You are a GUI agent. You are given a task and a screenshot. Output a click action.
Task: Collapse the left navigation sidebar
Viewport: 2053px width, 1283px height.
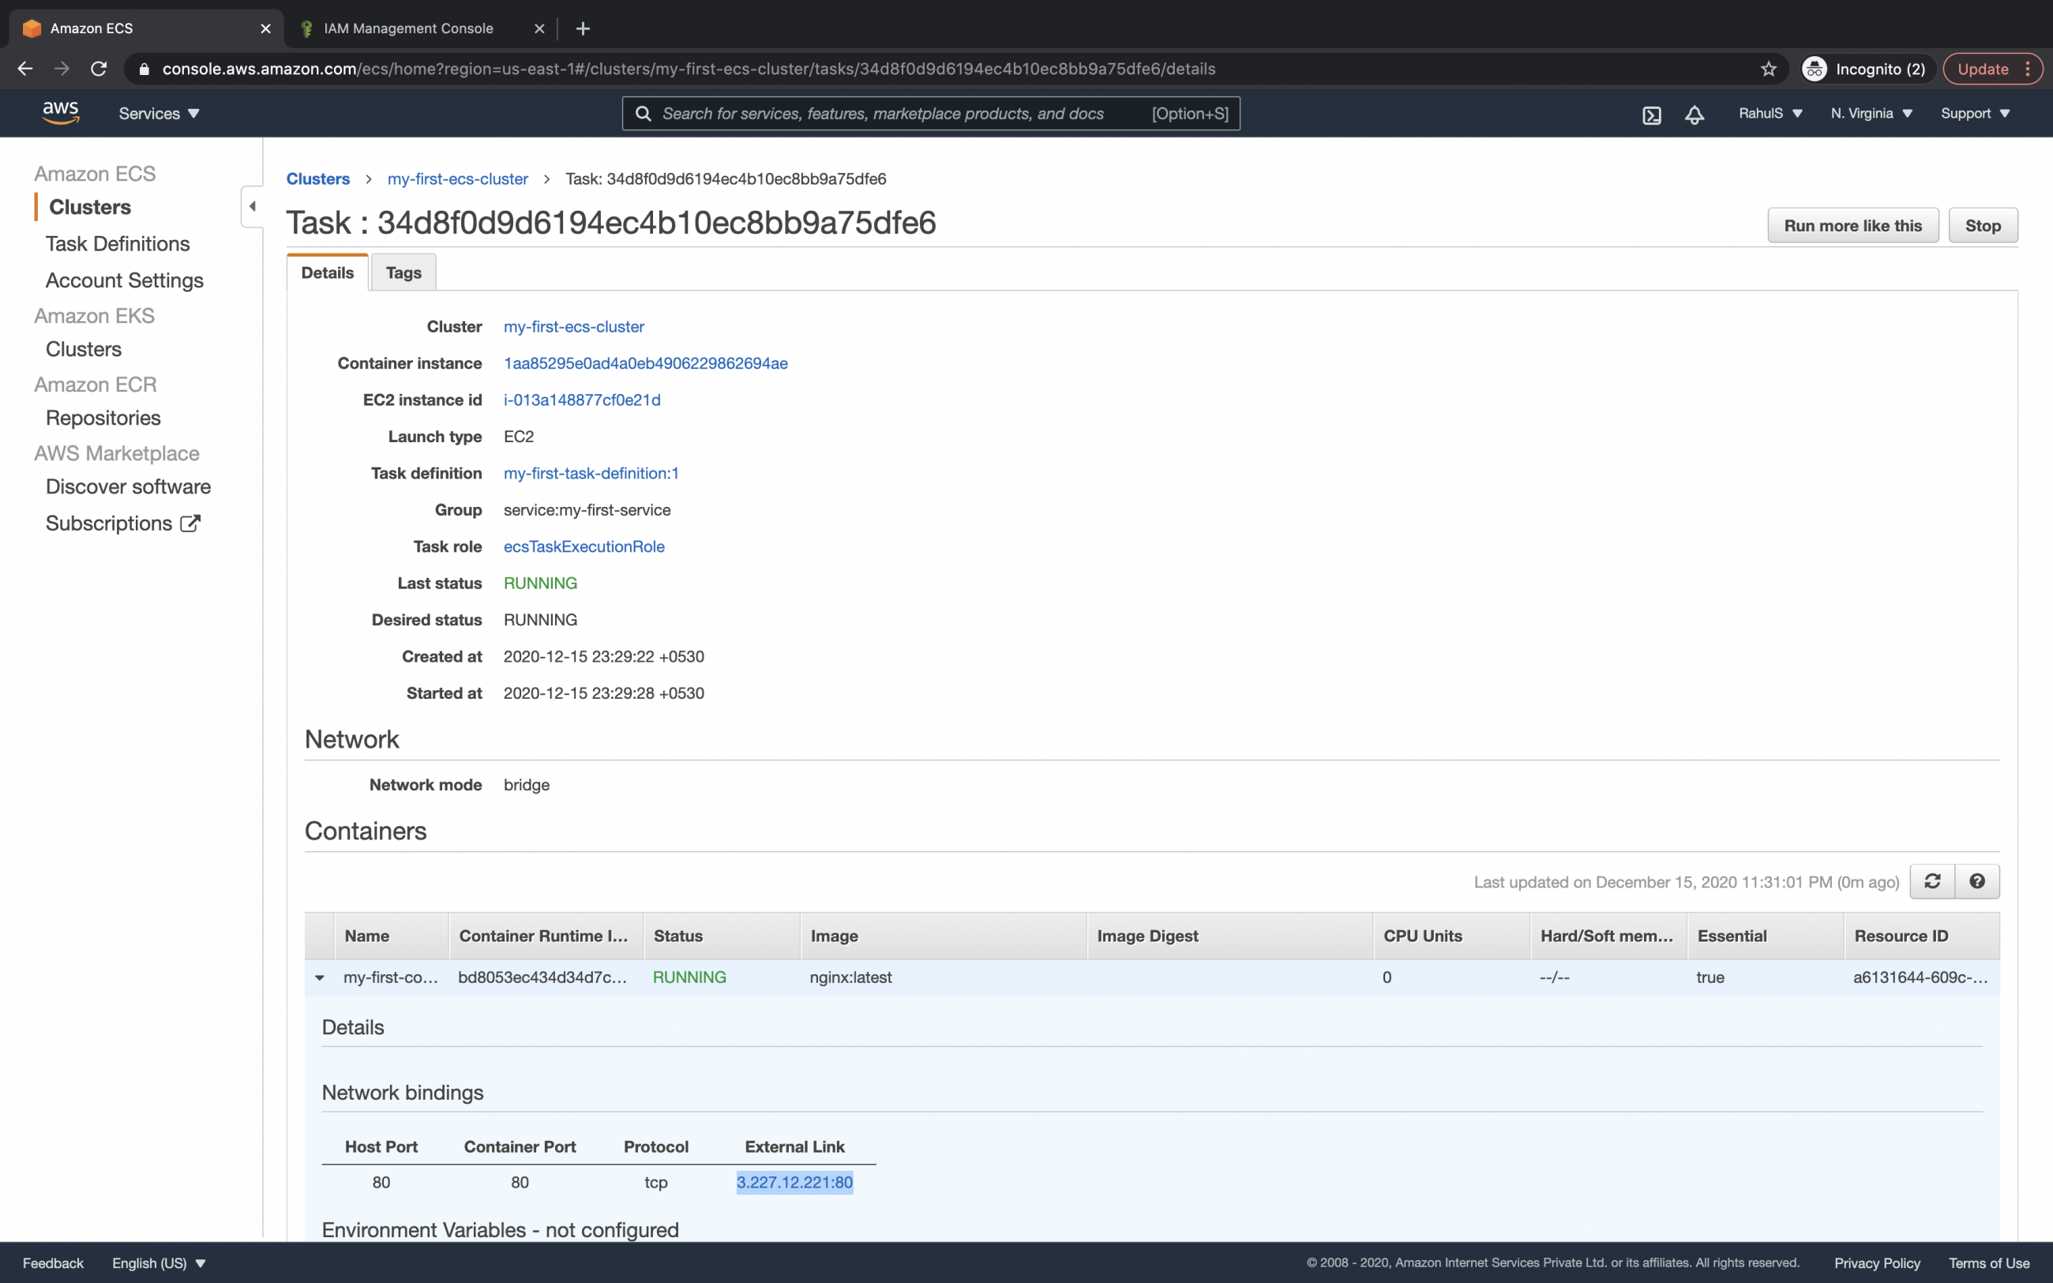252,206
